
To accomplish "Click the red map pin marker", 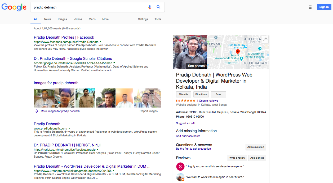I will pyautogui.click(x=238, y=51).
